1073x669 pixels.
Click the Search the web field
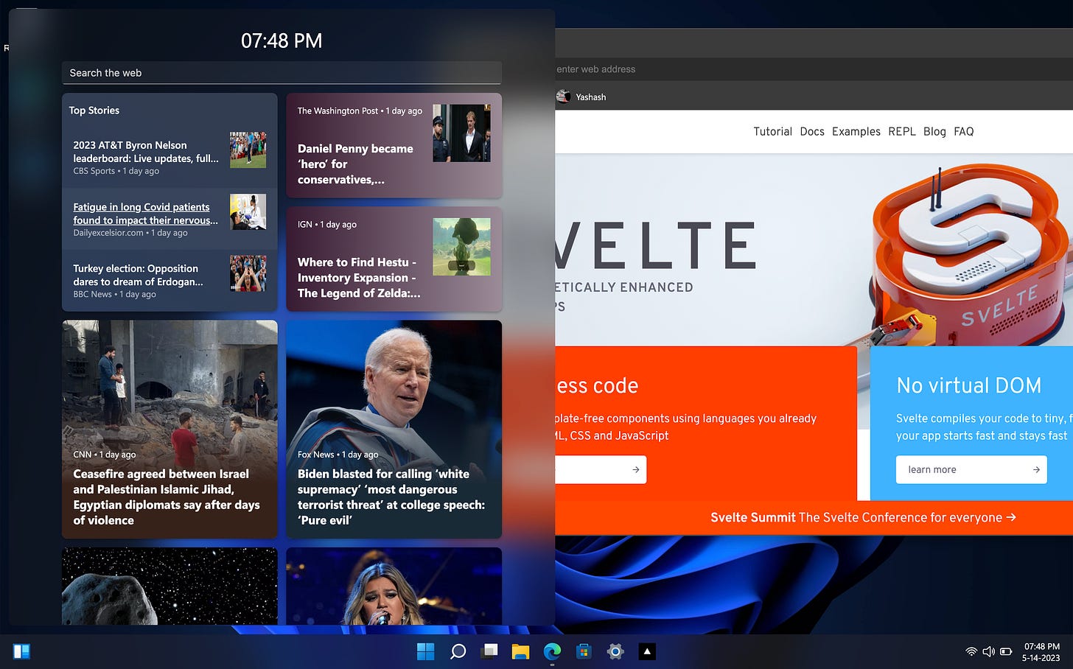click(282, 73)
